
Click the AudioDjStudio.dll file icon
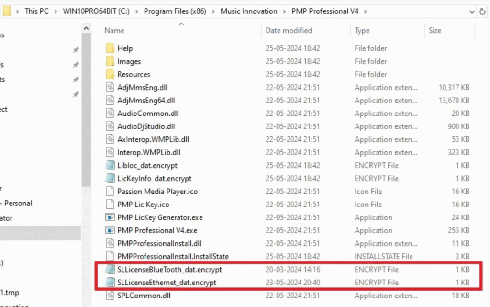(110, 126)
